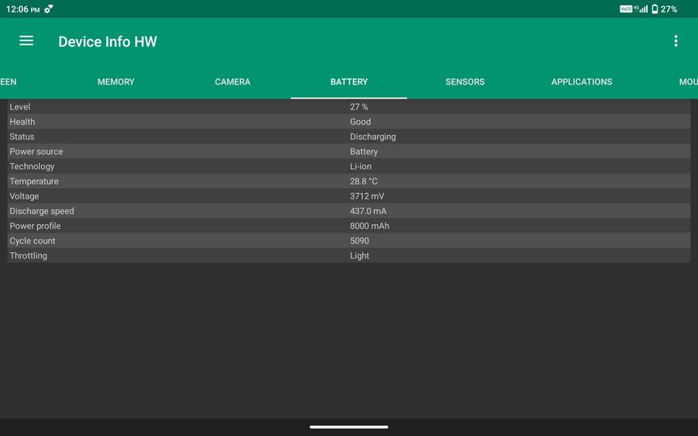Tap the bottom navigation gesture pill

pyautogui.click(x=349, y=427)
